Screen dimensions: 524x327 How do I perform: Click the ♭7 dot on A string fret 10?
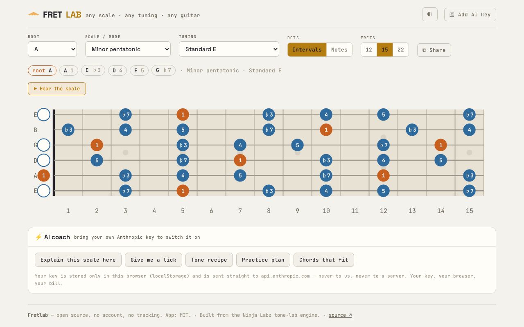326,175
